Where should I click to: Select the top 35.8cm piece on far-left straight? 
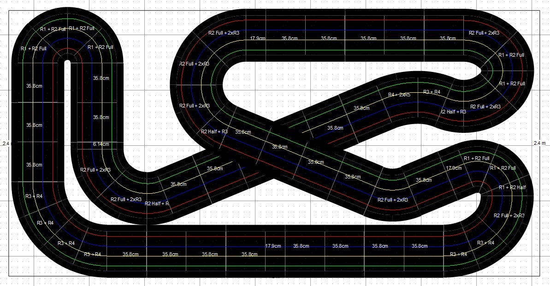(35, 86)
